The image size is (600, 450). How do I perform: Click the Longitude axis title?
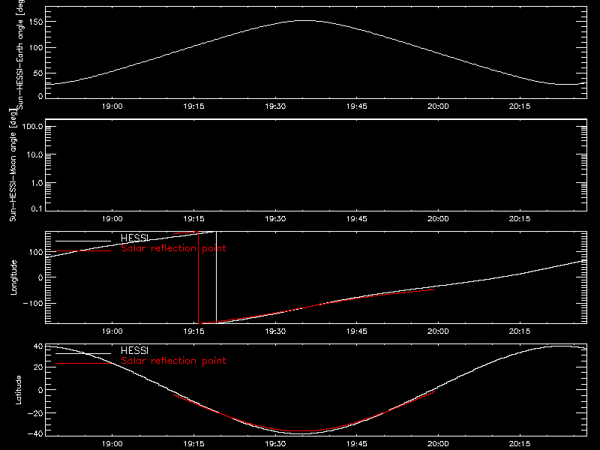[13, 277]
